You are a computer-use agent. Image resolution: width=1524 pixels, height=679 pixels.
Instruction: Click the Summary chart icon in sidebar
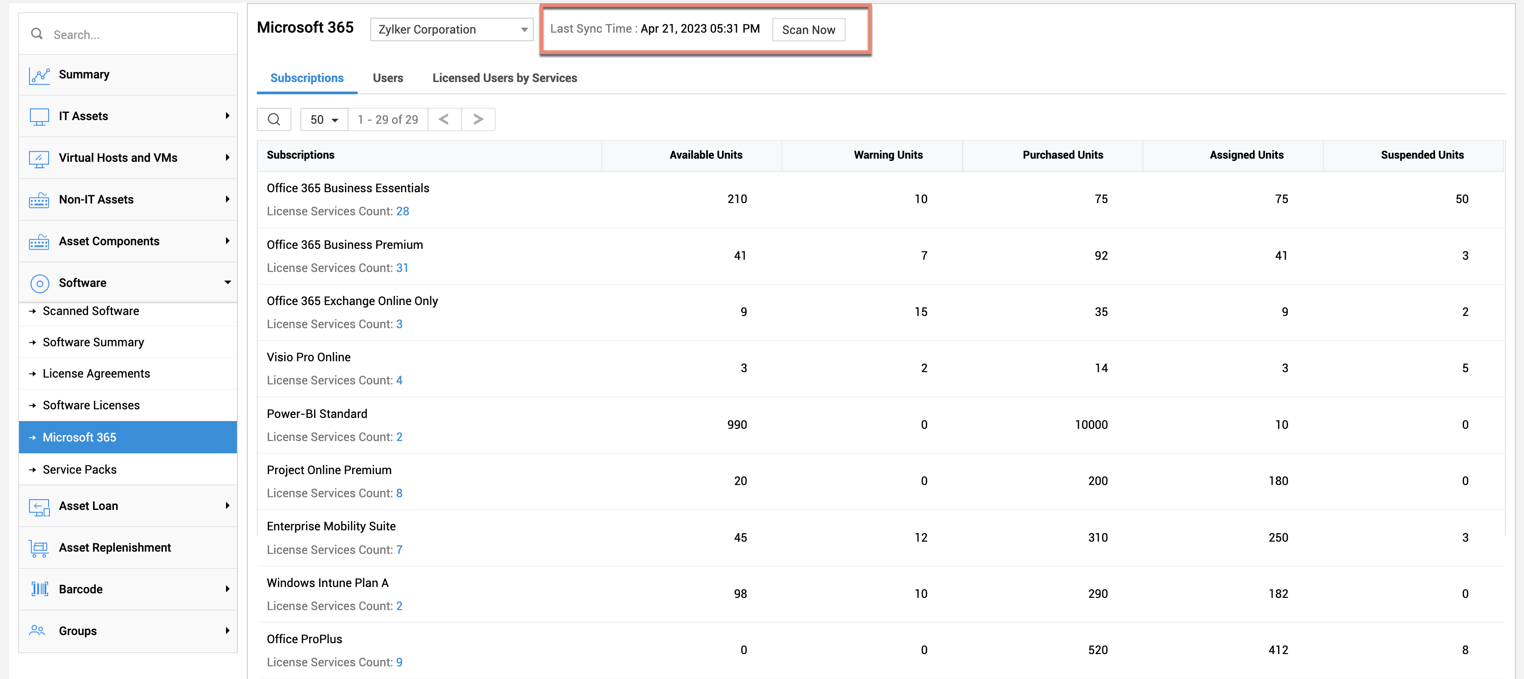[39, 75]
